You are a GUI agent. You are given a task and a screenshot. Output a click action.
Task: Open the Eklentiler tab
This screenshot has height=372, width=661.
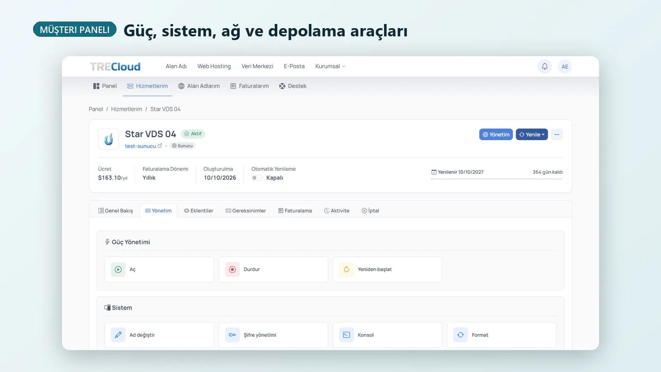coord(199,211)
